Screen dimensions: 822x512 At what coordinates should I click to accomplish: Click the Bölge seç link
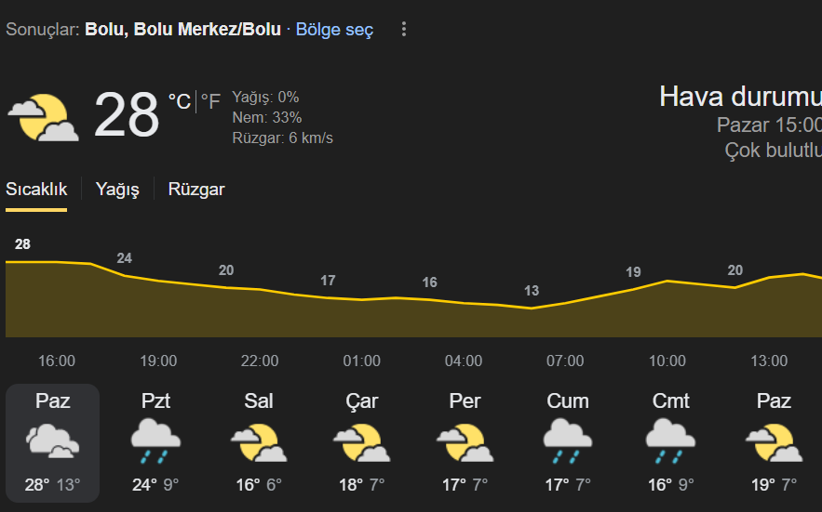coord(334,30)
